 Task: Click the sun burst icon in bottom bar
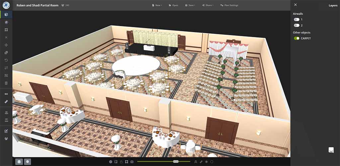pyautogui.click(x=207, y=162)
